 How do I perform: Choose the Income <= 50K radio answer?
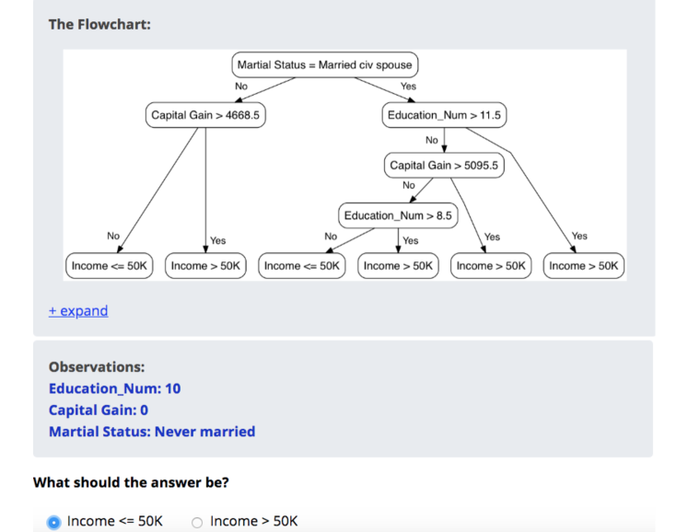coord(54,522)
